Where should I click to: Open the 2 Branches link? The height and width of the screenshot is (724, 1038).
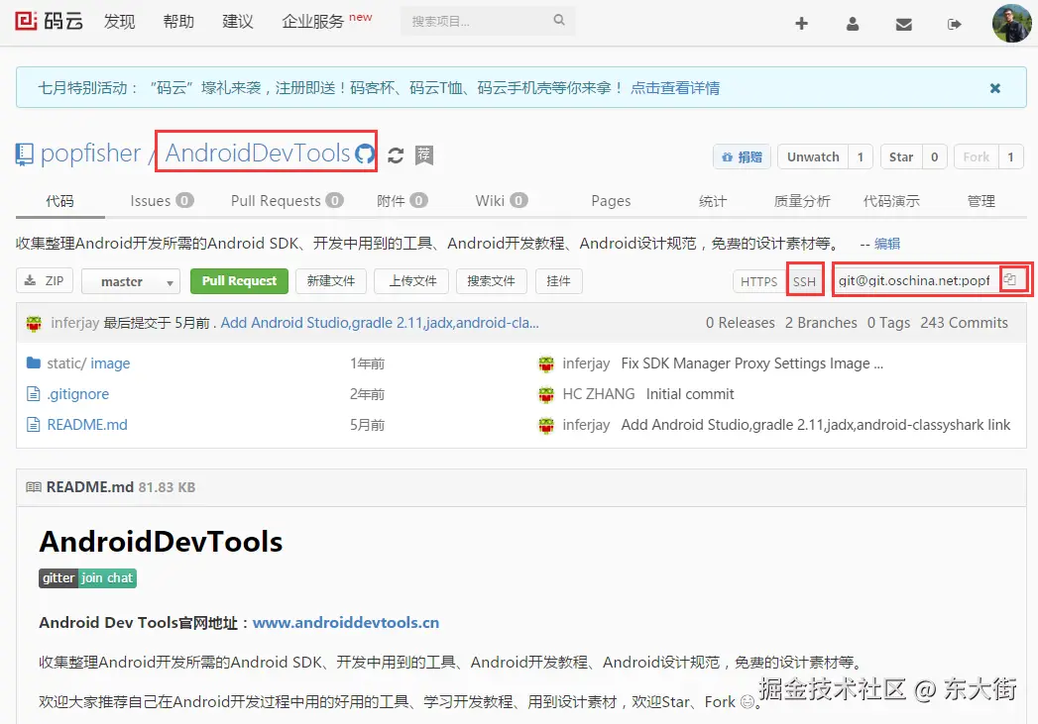pyautogui.click(x=821, y=323)
